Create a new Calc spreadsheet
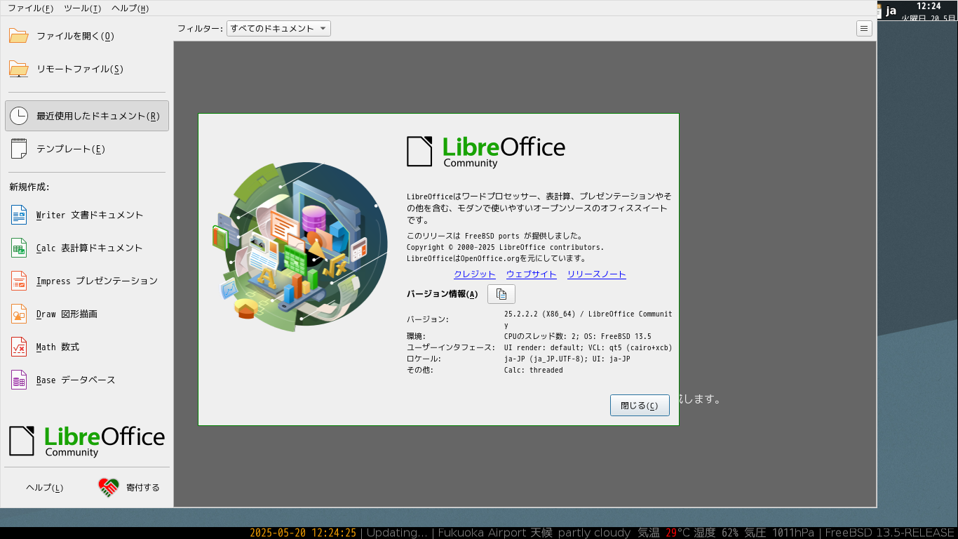Image resolution: width=958 pixels, height=539 pixels. coord(87,248)
